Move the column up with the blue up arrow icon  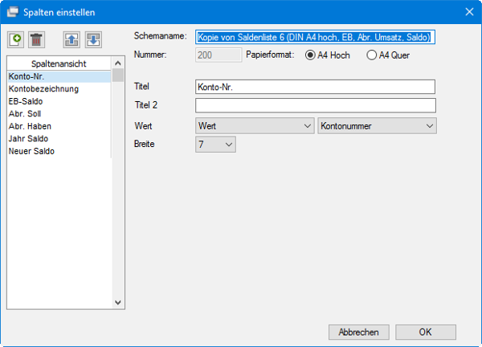[71, 40]
